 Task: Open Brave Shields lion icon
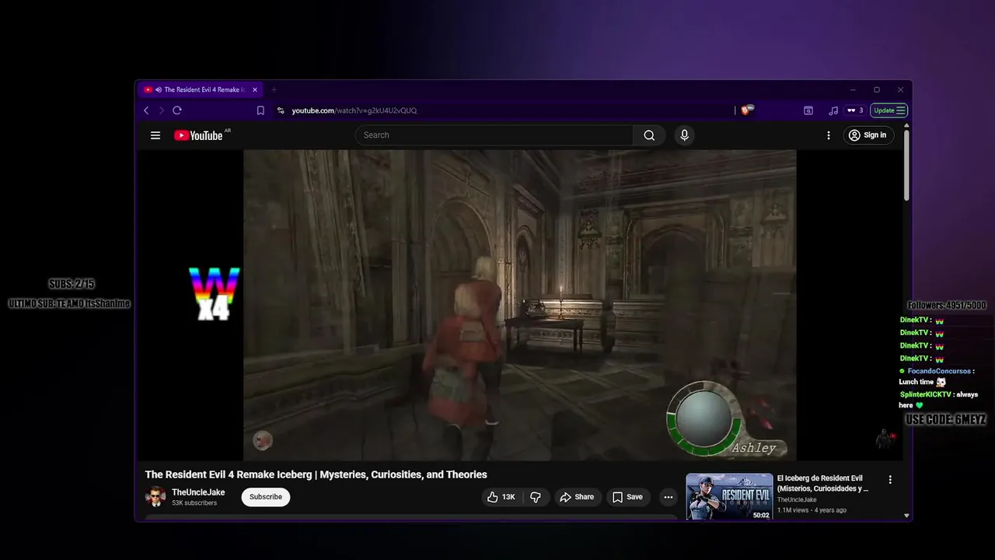[x=746, y=110]
